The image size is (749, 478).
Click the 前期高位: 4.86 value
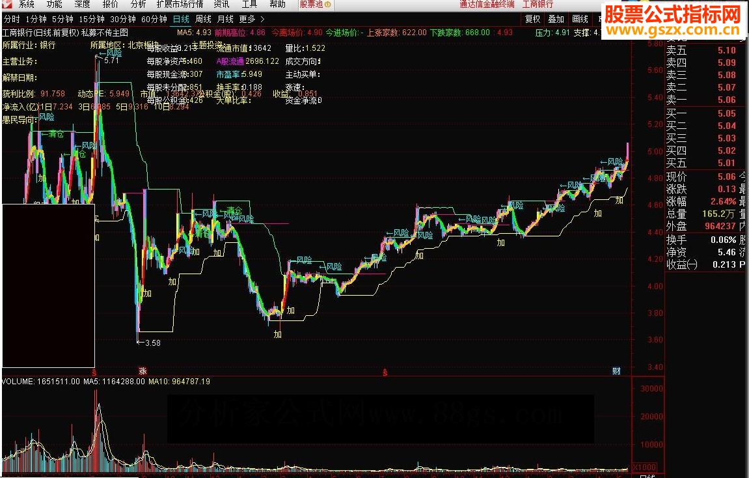(239, 33)
